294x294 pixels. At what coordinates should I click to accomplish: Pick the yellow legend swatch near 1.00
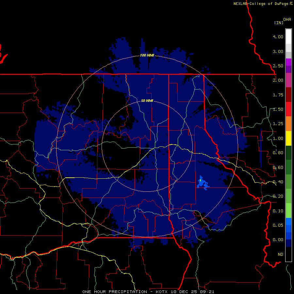coord(288,138)
